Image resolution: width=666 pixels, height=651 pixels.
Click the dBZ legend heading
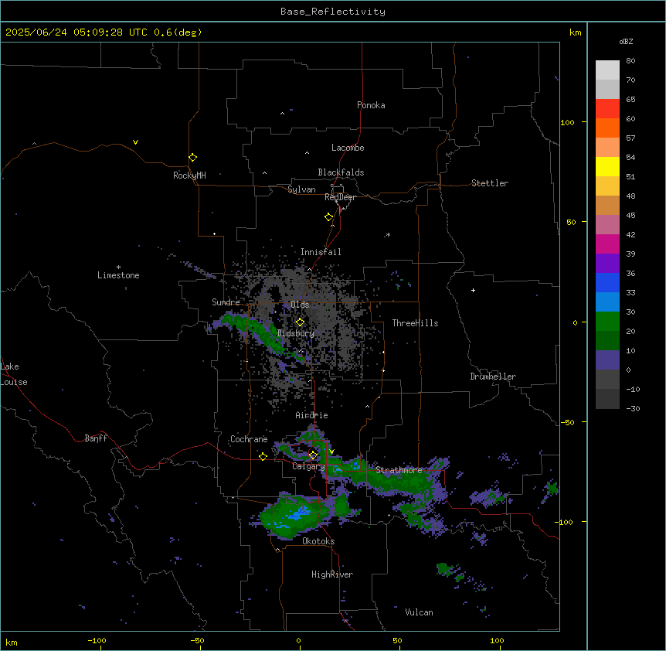pyautogui.click(x=626, y=42)
